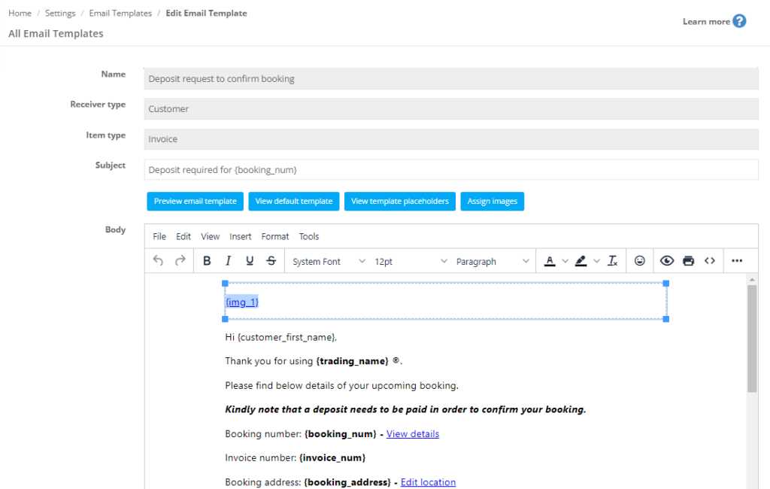
Task: Click 'Please find below details' line
Action: click(341, 385)
